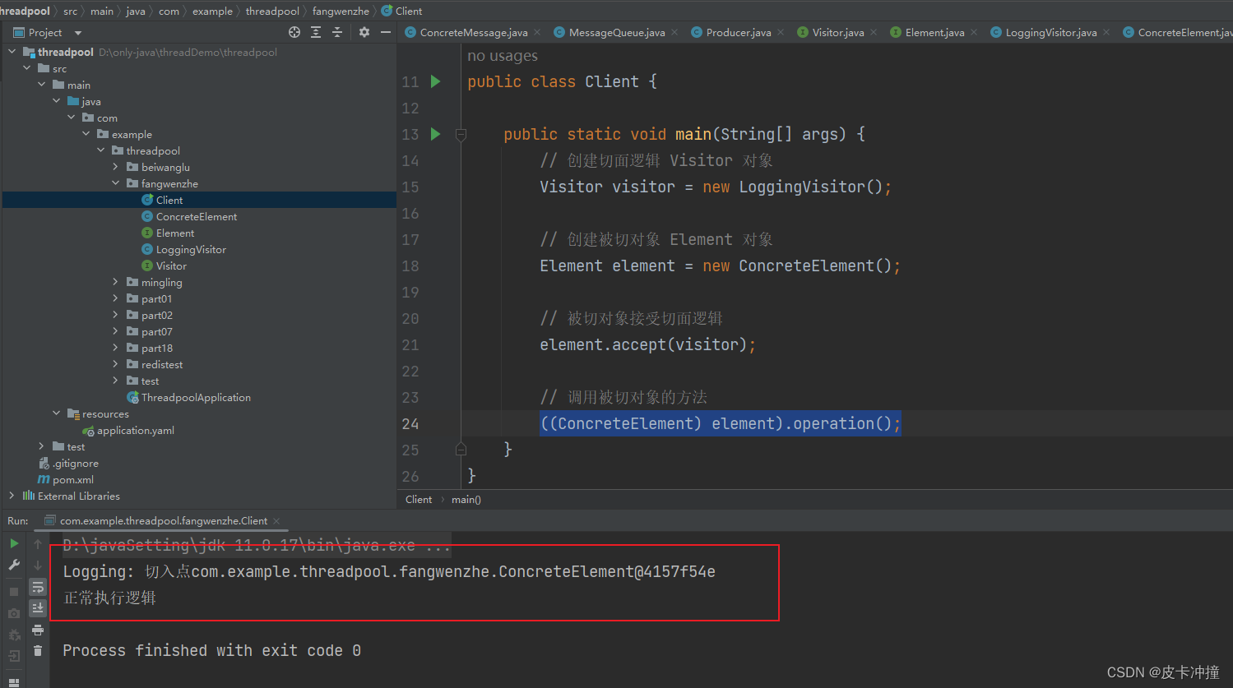The image size is (1233, 688).
Task: Print the console output
Action: click(x=38, y=630)
